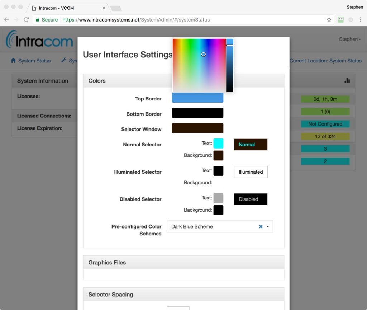The width and height of the screenshot is (367, 310).
Task: Click the Top Border blue color swatch
Action: point(197,98)
